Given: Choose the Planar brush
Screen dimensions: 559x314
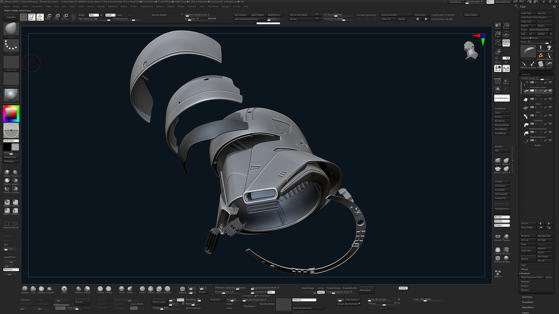Looking at the screenshot, I should click(87, 289).
